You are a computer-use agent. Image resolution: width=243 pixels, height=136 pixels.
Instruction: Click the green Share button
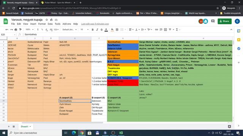pyautogui.click(x=224, y=21)
